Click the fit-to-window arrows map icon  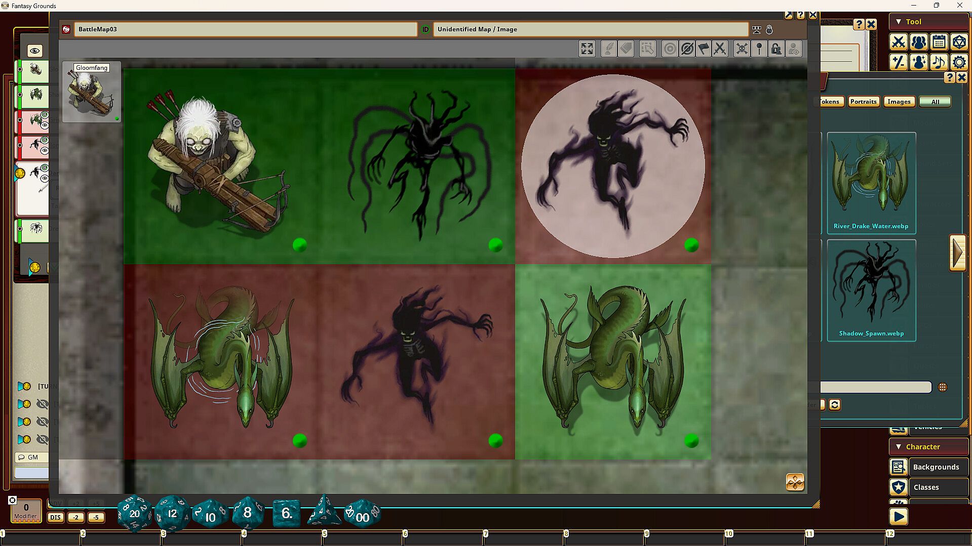[x=587, y=49]
